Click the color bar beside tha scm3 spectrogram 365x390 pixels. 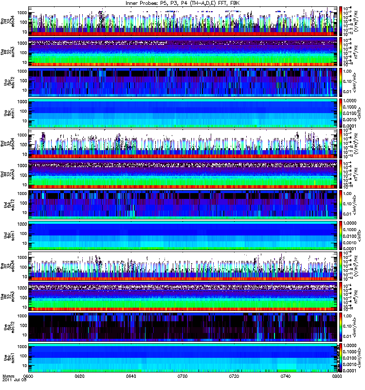341,52
